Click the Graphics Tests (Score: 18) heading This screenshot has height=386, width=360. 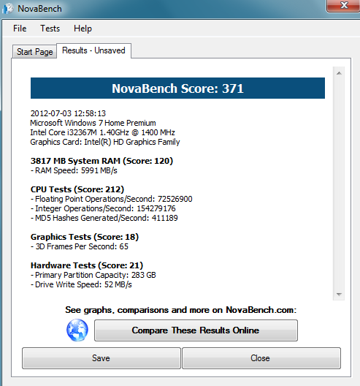(x=85, y=237)
